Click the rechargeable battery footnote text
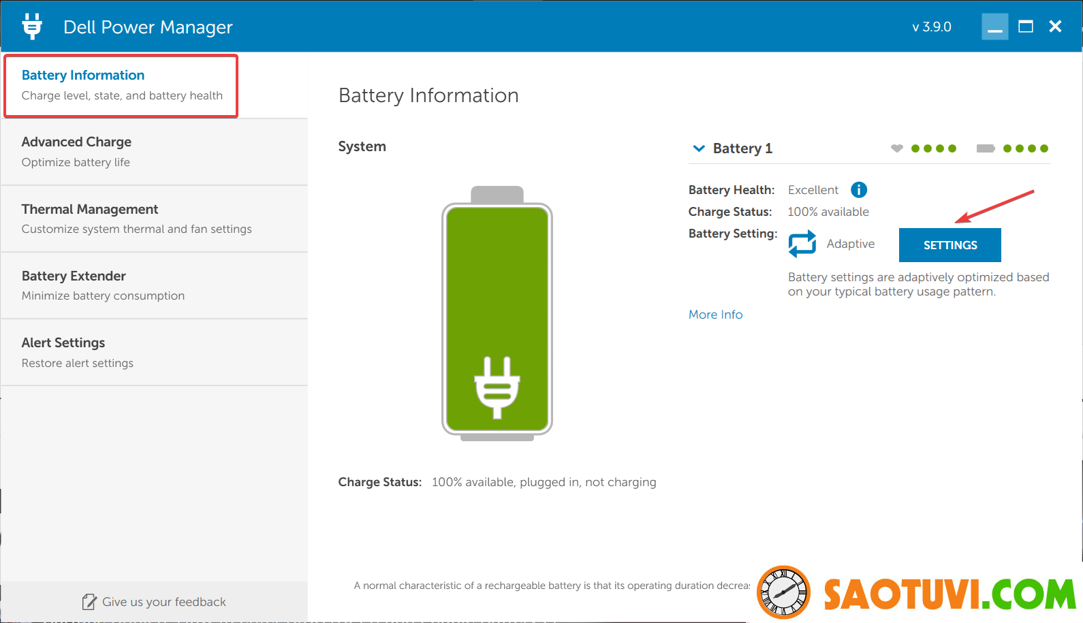The image size is (1083, 623). (552, 586)
